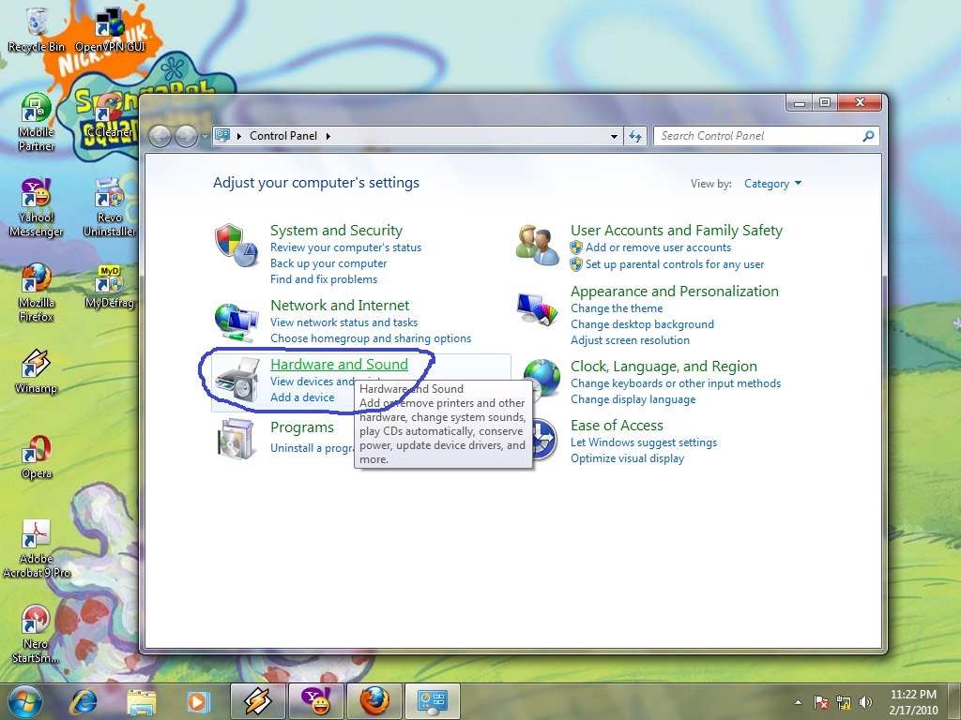The image size is (961, 720).
Task: Expand arrow after Control Panel breadcrumb
Action: point(328,136)
